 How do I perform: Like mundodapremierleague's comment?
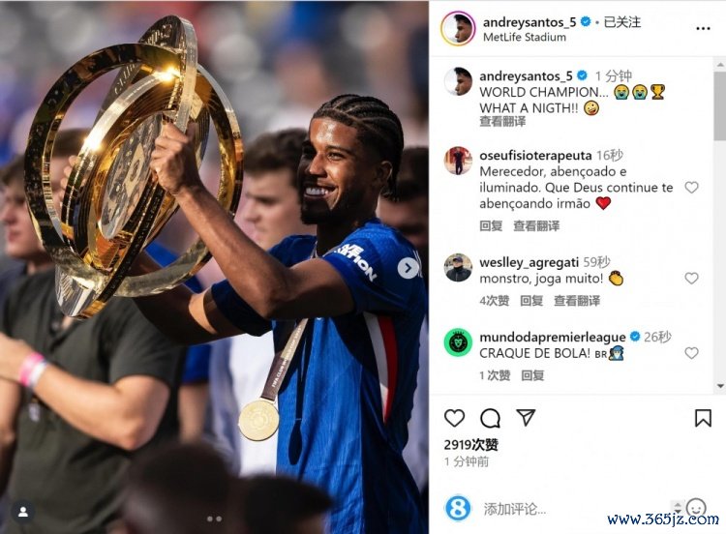[691, 353]
